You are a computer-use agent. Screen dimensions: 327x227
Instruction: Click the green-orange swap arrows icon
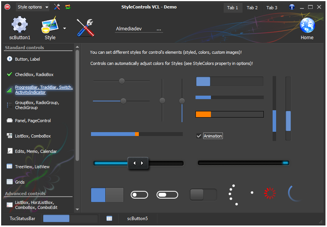[x=68, y=7]
